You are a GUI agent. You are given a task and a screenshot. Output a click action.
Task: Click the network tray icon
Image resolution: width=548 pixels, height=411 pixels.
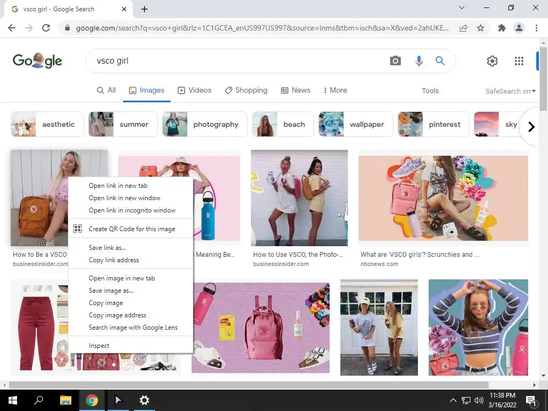tap(466, 400)
